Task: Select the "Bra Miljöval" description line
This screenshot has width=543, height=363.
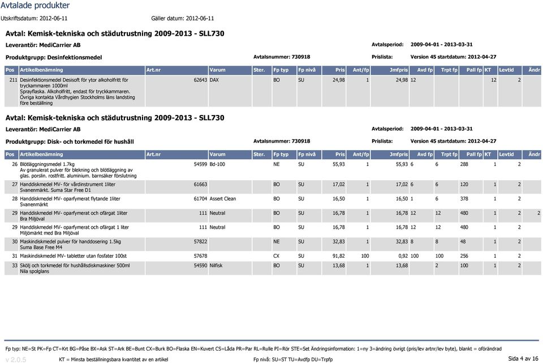Action: [x=32, y=219]
